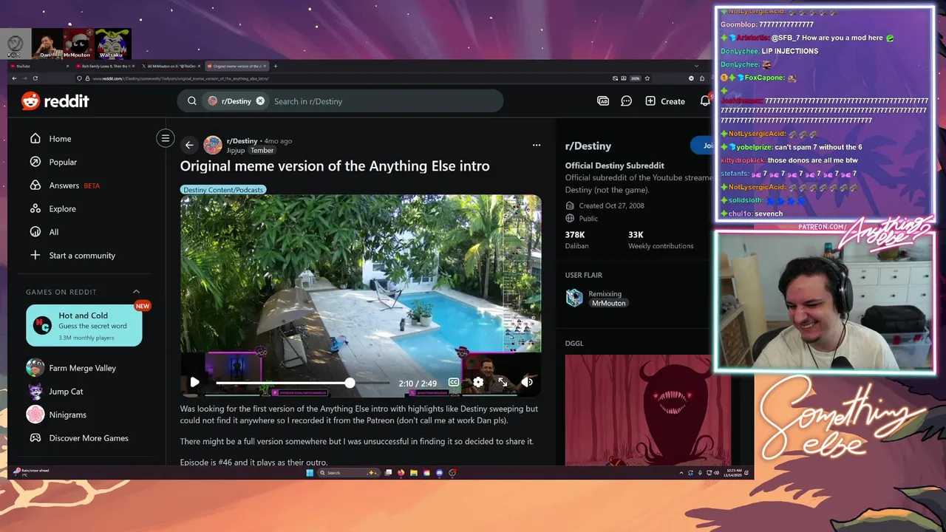Screen dimensions: 946x532
Task: Bookmark this page with the star icon
Action: pyautogui.click(x=647, y=78)
